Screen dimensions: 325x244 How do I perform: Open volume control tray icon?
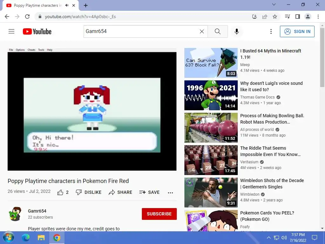(284, 238)
